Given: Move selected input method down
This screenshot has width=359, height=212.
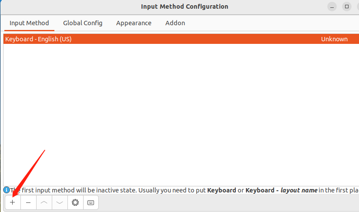Looking at the screenshot, I should 60,202.
